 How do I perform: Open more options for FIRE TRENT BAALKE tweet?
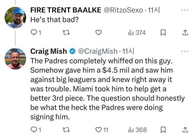pos(184,10)
